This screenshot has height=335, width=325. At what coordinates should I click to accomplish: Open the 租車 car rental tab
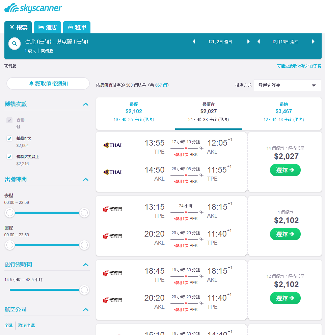point(77,27)
